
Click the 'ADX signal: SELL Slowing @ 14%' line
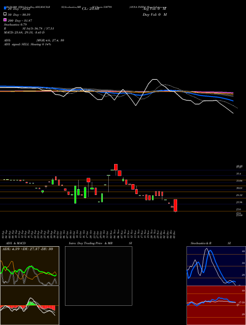(28, 44)
